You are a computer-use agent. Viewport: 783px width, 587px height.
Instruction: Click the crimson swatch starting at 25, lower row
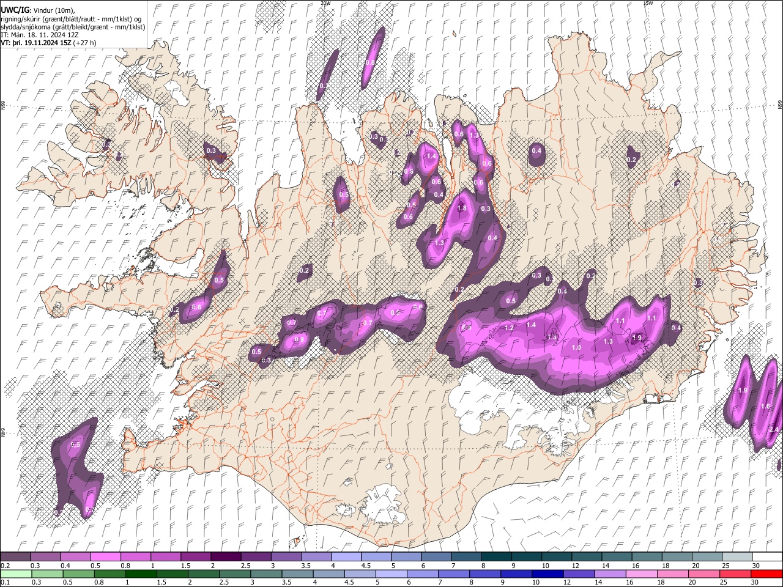pyautogui.click(x=736, y=574)
